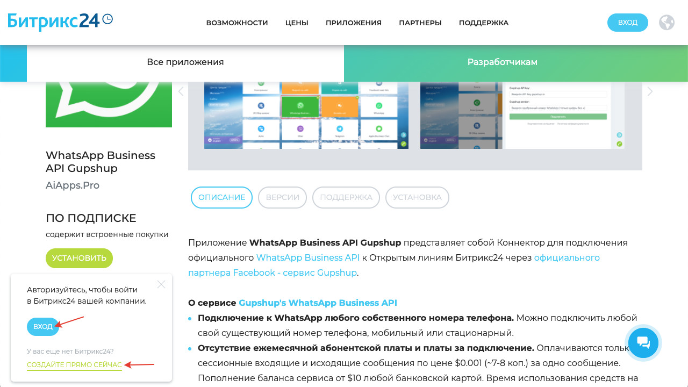Click the ВХОД button in the popup

tap(43, 327)
